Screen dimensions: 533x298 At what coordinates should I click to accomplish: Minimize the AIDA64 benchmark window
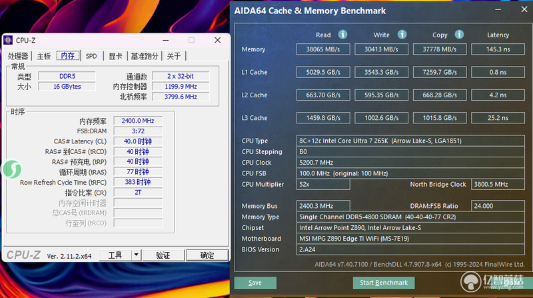(498, 10)
